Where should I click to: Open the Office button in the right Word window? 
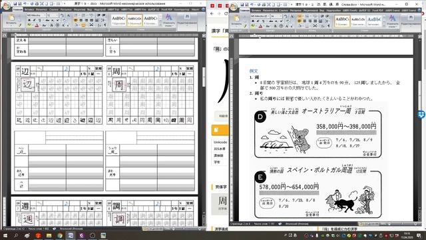(x=234, y=6)
